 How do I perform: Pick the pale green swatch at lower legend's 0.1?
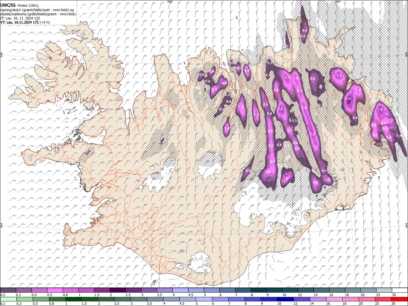8,299
